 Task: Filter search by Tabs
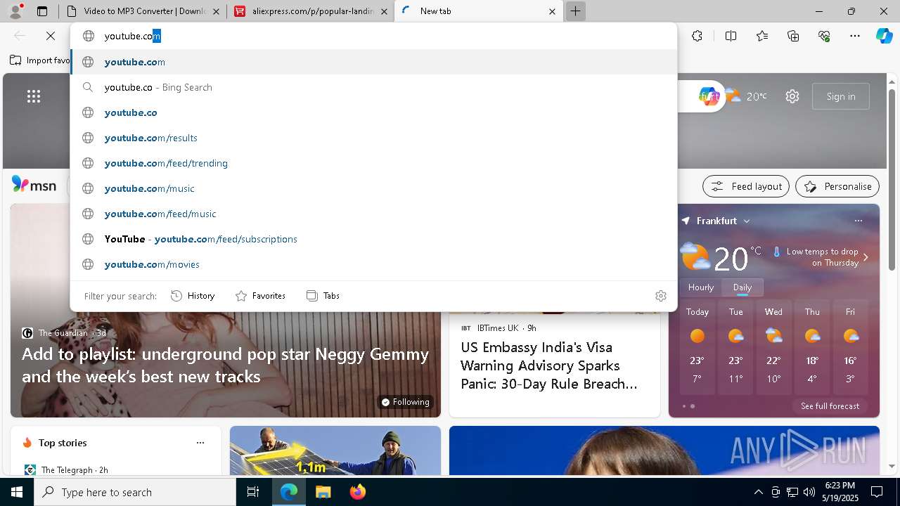tap(323, 296)
